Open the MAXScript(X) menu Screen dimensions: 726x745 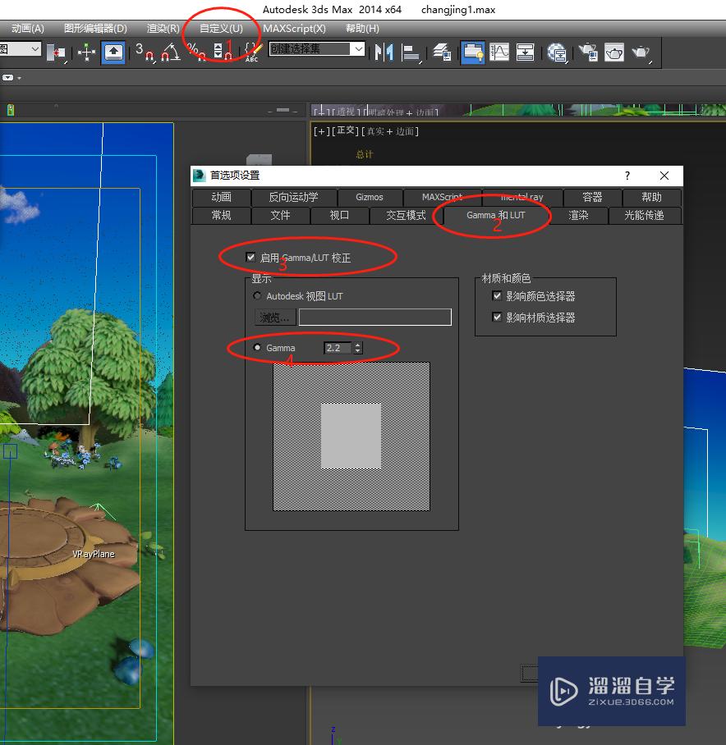tap(294, 29)
